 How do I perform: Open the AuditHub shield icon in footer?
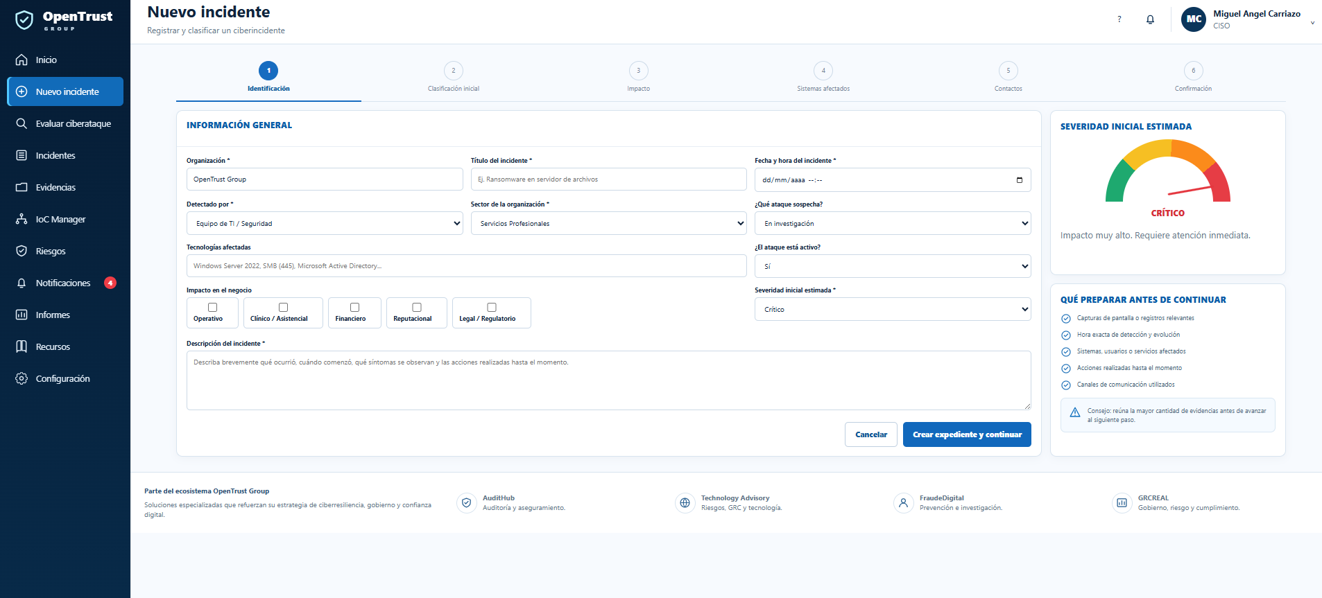467,503
